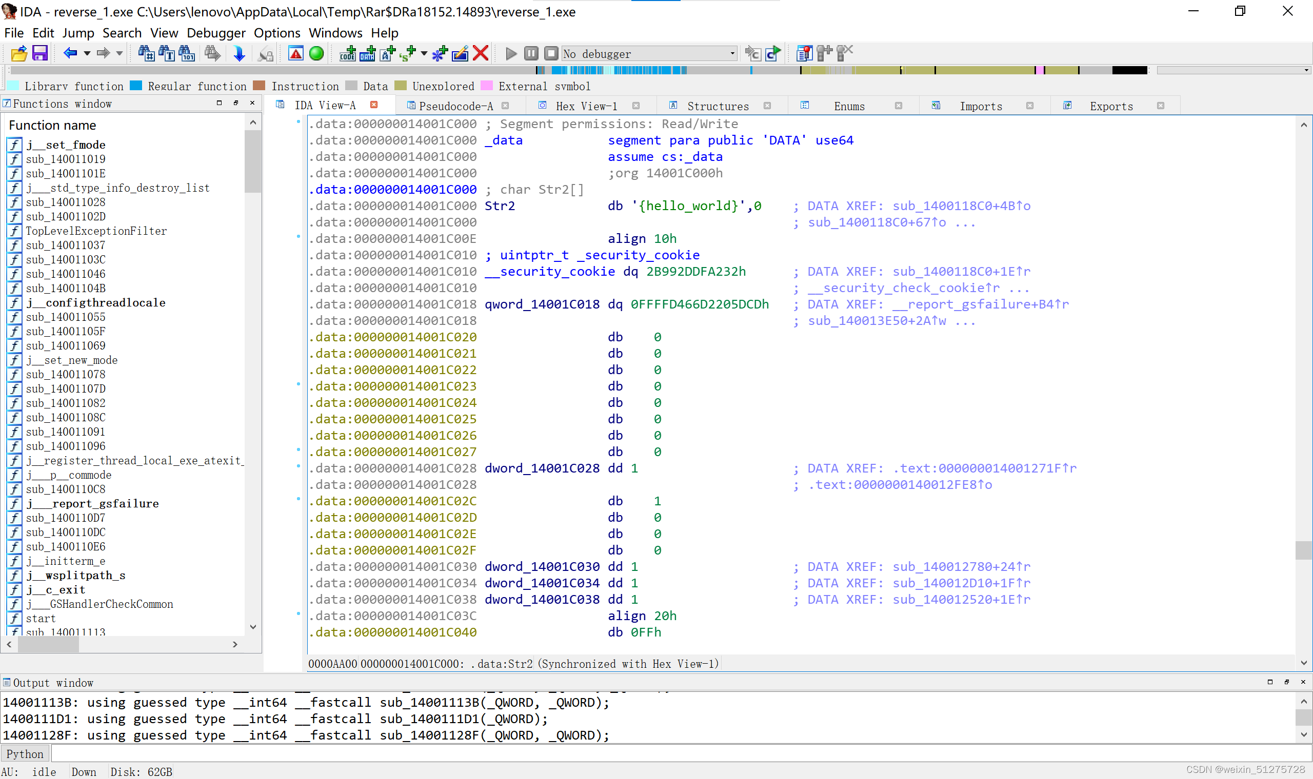Pause the process with the pause button

point(531,53)
